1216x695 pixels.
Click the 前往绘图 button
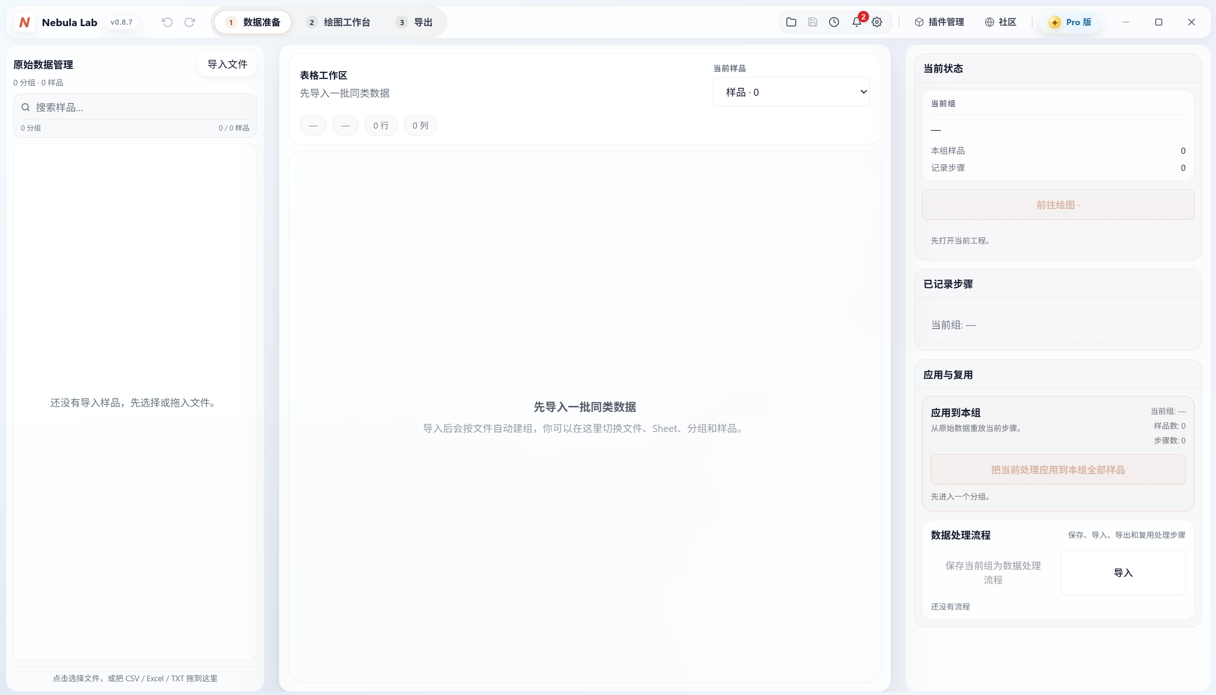pos(1058,205)
